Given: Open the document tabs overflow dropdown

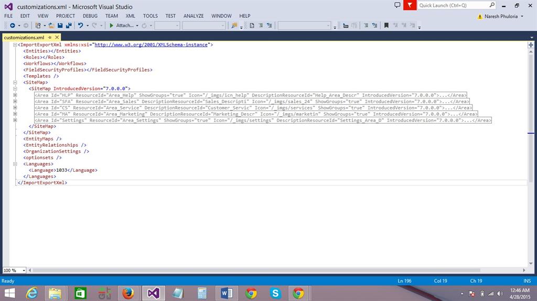Looking at the screenshot, I should (x=532, y=37).
